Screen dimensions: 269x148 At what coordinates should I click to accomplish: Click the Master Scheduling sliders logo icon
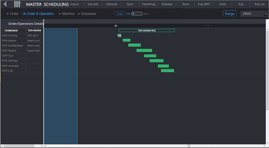(x=17, y=4)
